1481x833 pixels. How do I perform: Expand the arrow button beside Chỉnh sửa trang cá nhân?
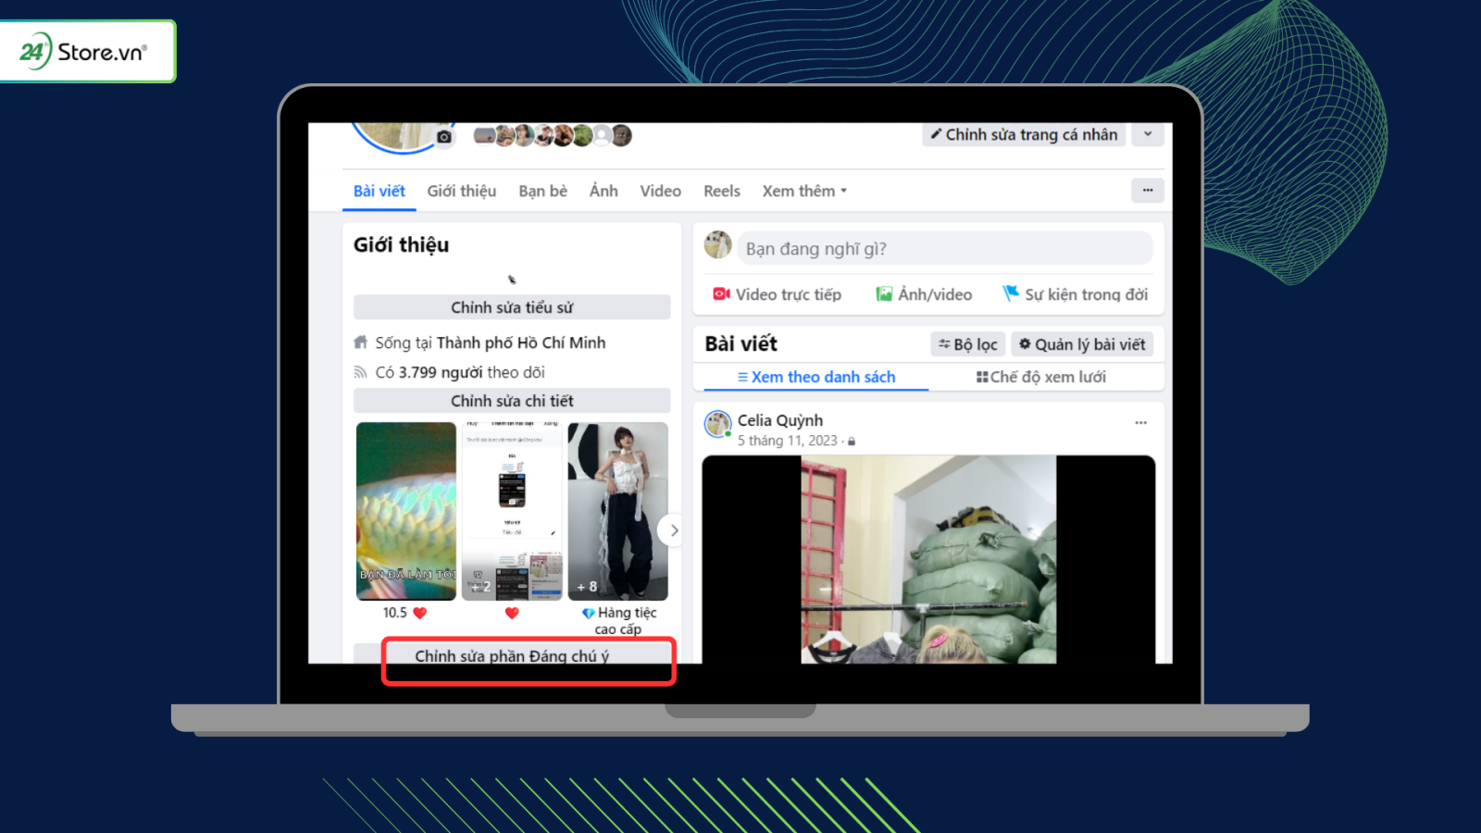point(1148,134)
